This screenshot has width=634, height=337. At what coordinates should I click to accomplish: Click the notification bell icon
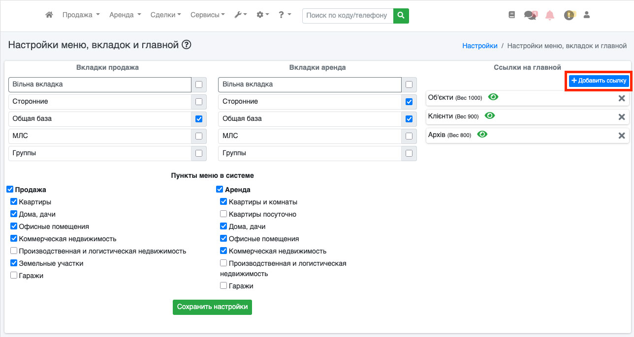(x=550, y=15)
